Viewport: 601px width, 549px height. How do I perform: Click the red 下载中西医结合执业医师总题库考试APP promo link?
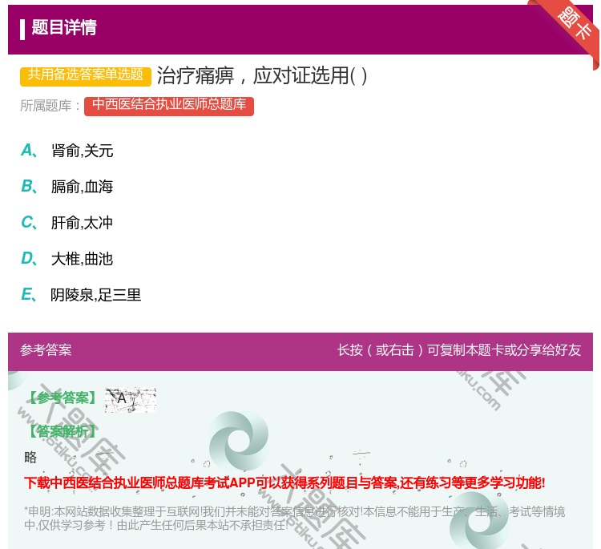pyautogui.click(x=284, y=482)
